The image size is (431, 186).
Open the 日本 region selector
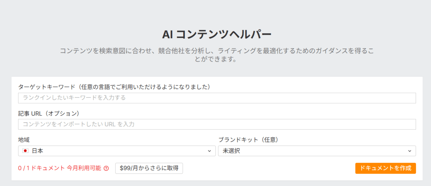(117, 151)
